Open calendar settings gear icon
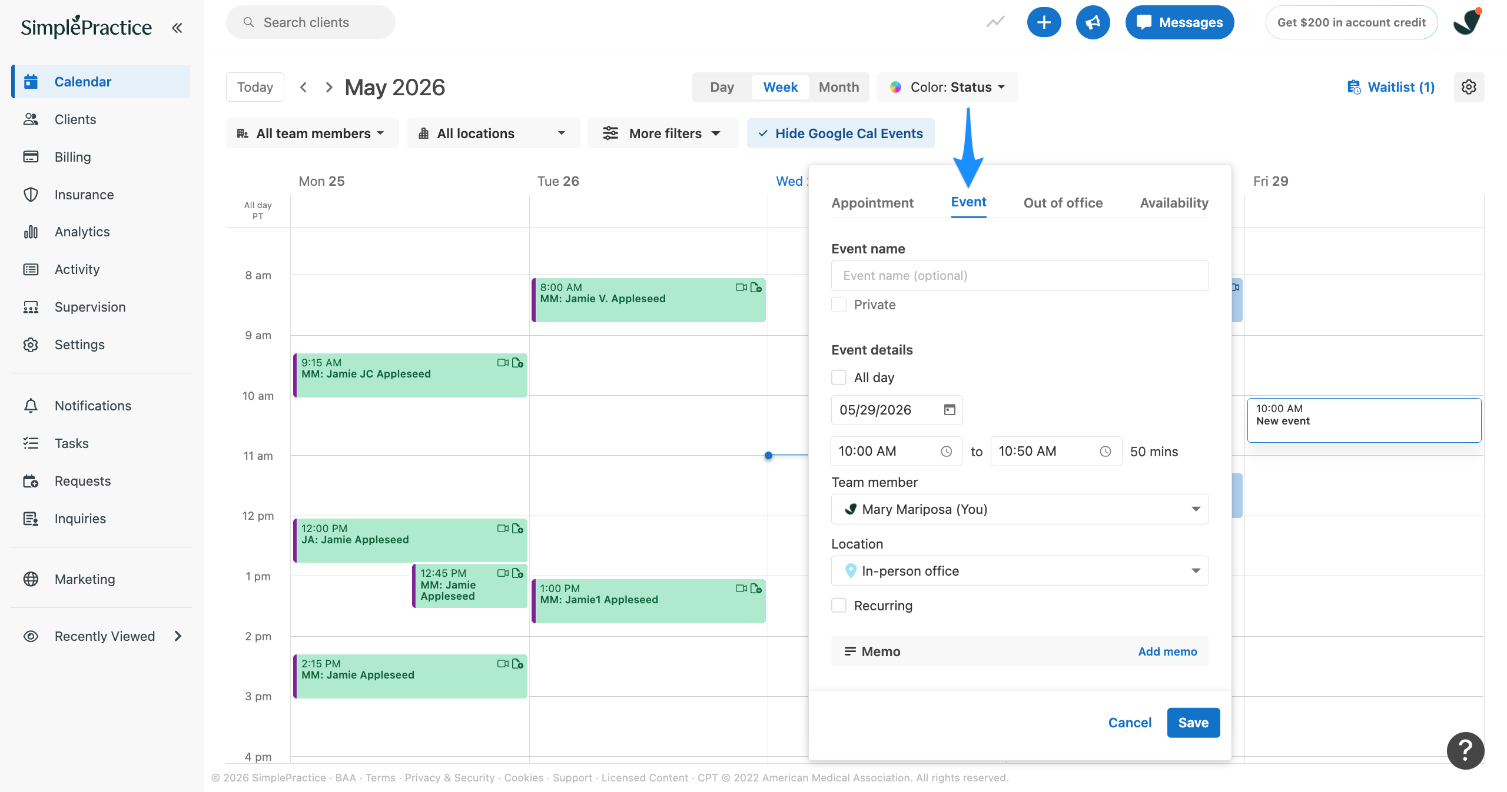Viewport: 1507px width, 792px height. point(1469,87)
